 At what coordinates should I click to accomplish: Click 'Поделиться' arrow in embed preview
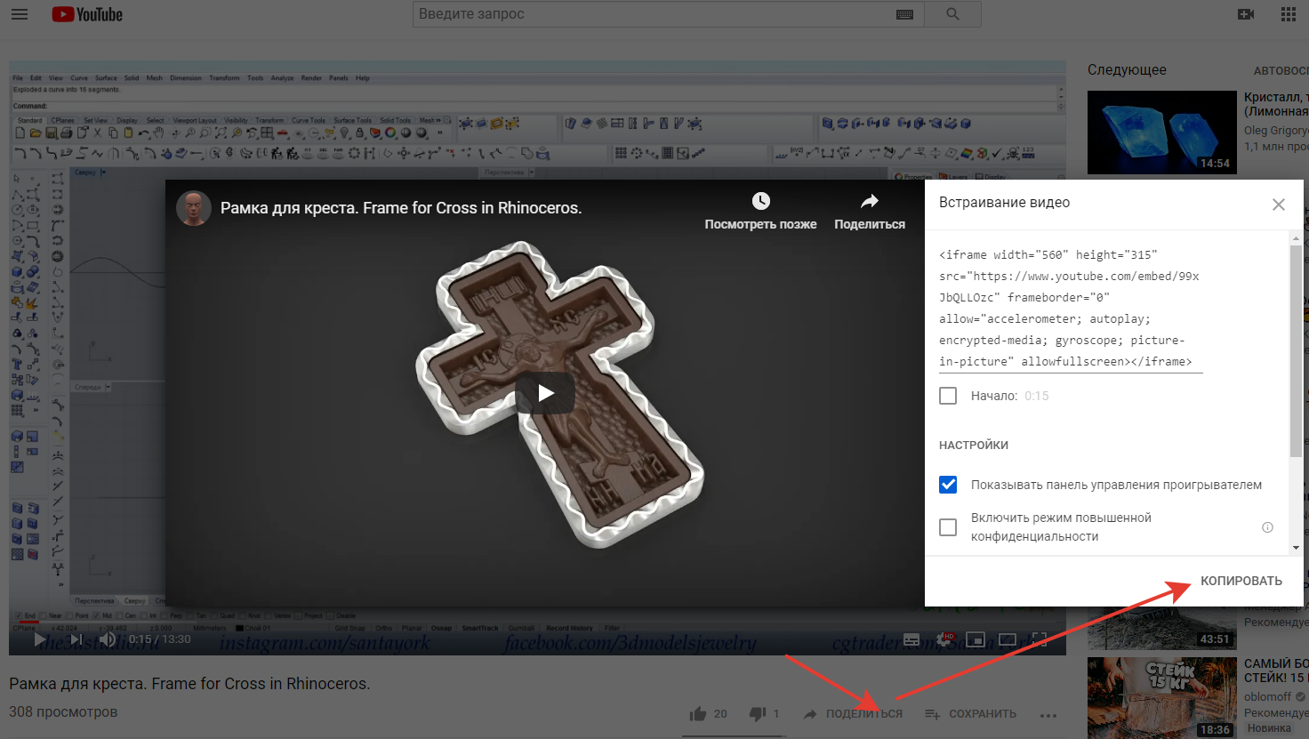click(870, 212)
